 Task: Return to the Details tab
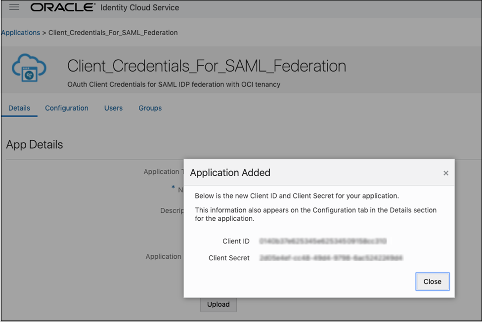point(19,108)
